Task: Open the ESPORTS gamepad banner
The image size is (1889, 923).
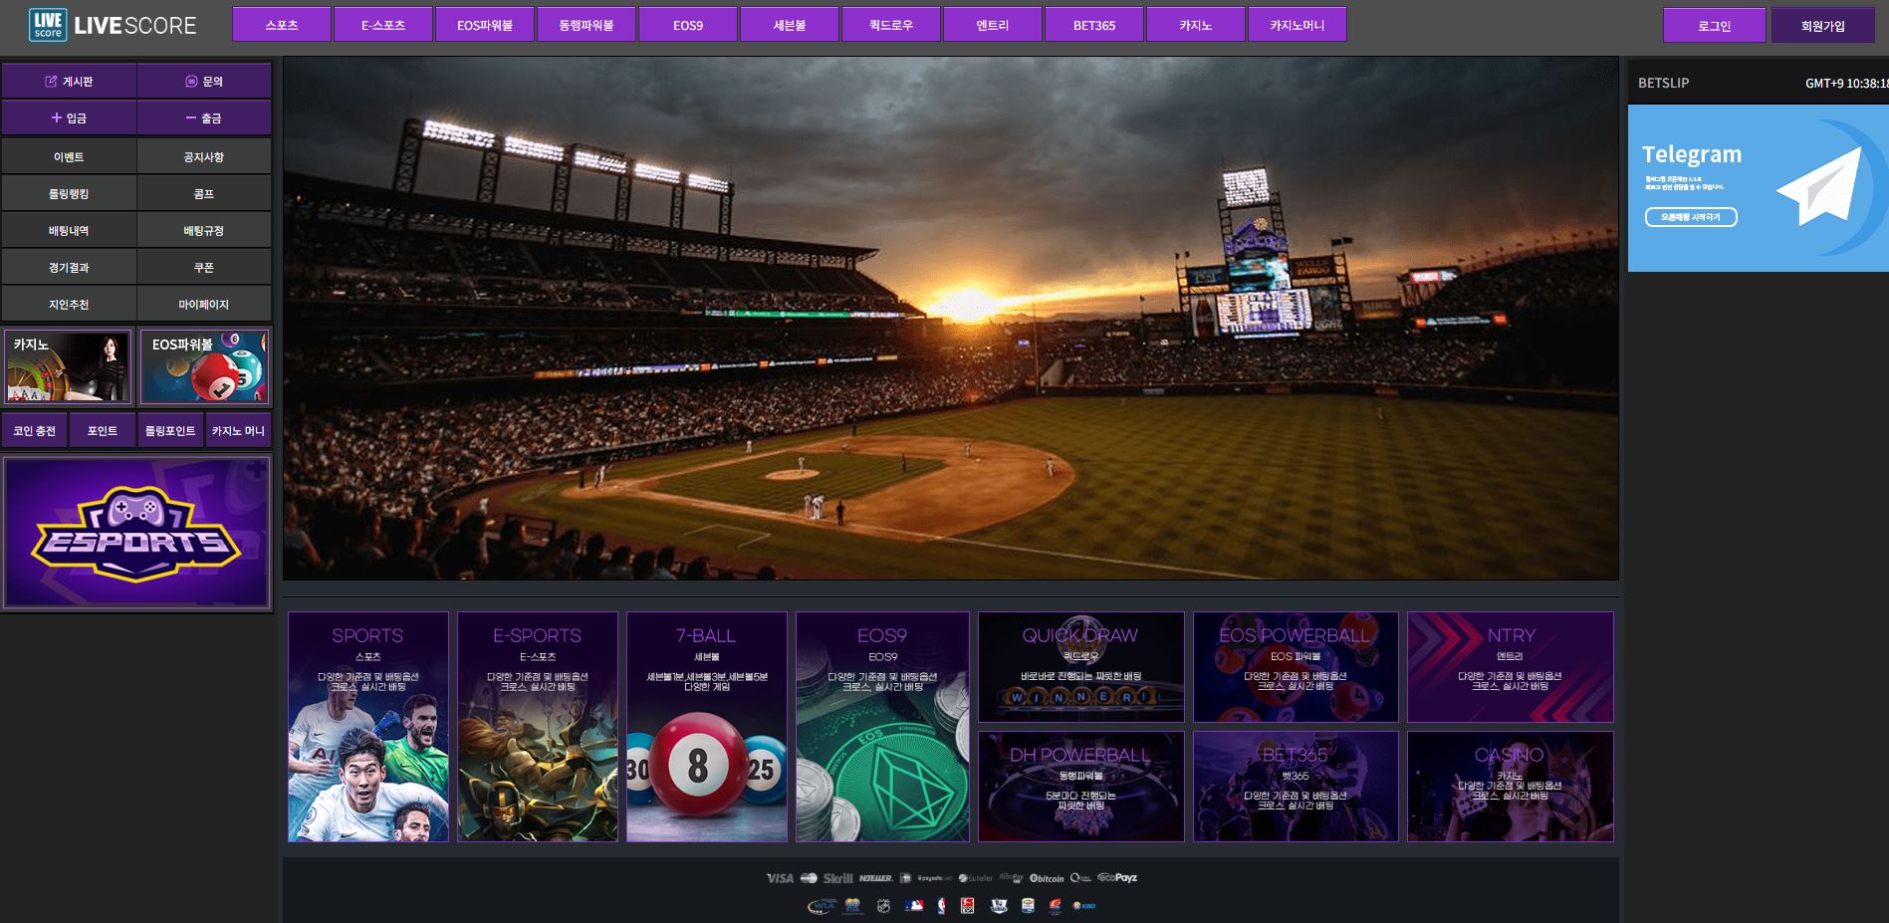Action: pos(137,533)
